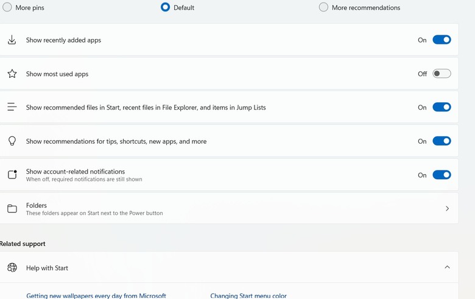Click the star icon for most used apps
Image resolution: width=475 pixels, height=299 pixels.
(x=12, y=74)
